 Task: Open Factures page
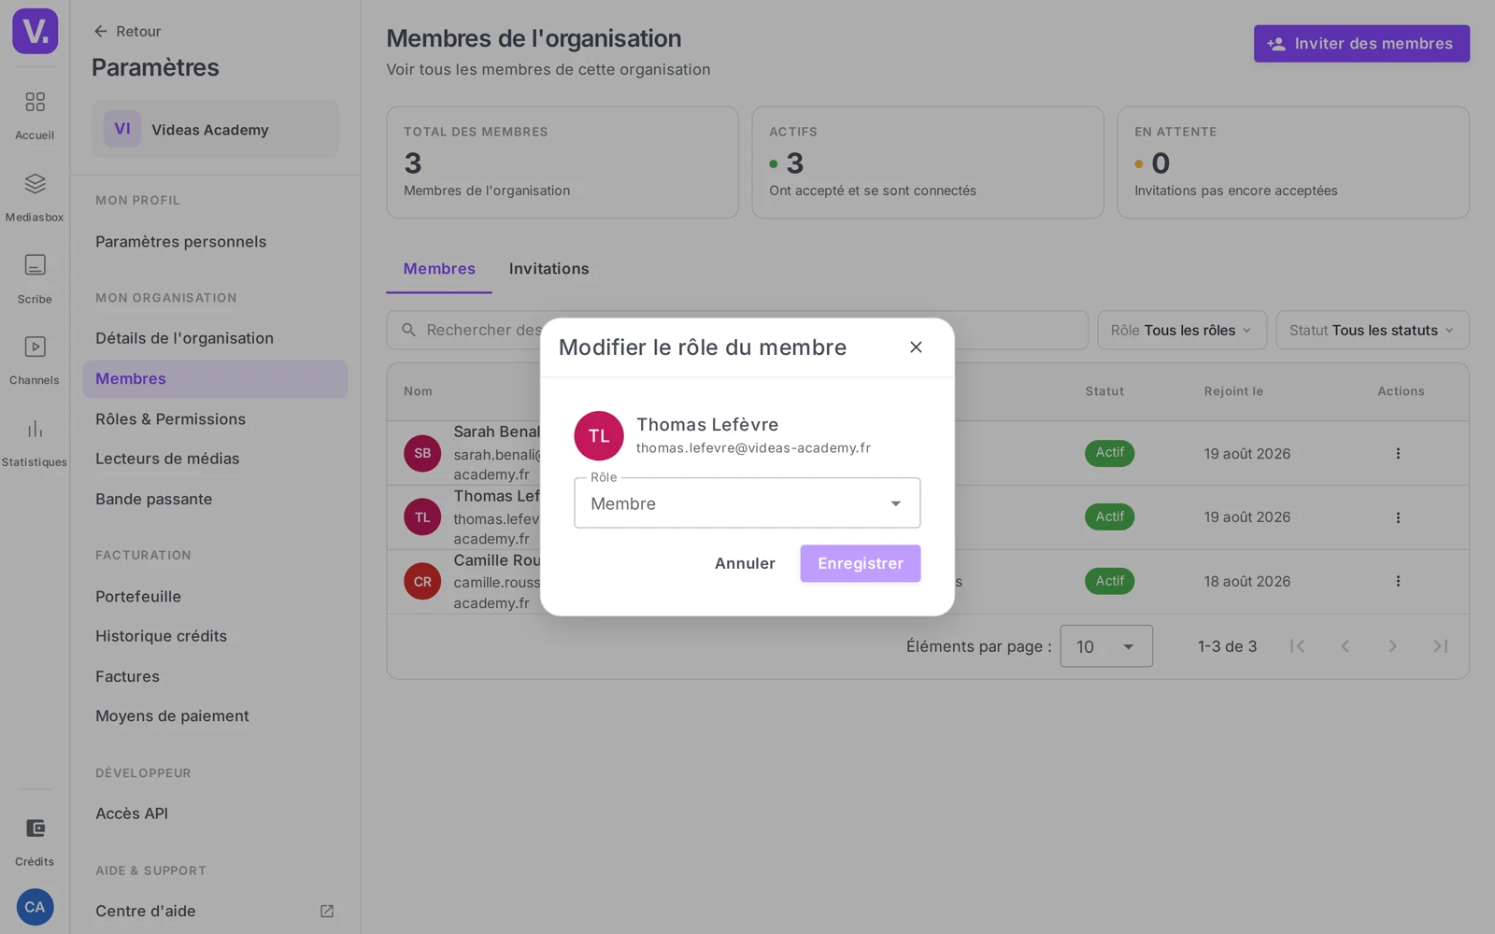tap(127, 676)
